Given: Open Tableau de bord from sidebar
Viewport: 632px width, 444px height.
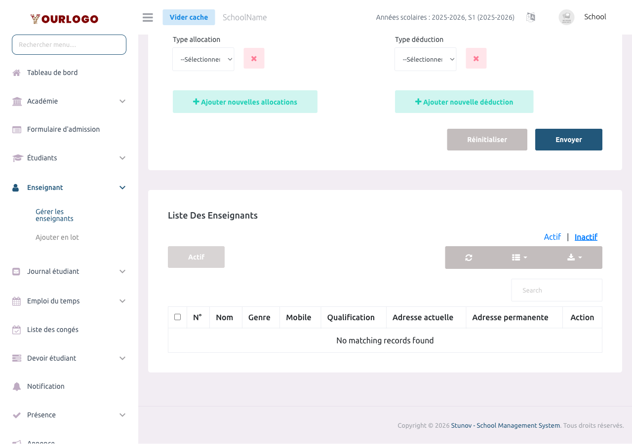Looking at the screenshot, I should coord(52,73).
